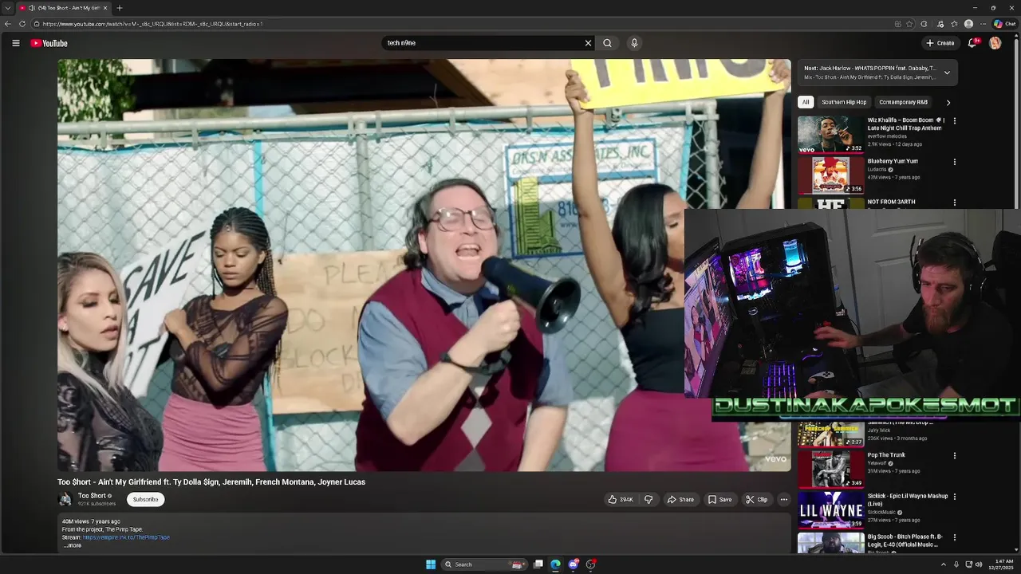
Task: Open the NOT FROM 3ARTH video title
Action: coord(892,202)
